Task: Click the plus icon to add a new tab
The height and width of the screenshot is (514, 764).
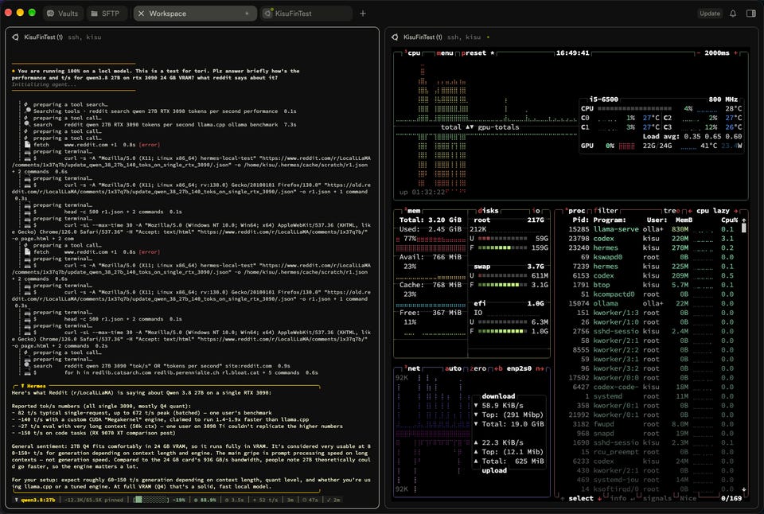Action: click(x=363, y=14)
